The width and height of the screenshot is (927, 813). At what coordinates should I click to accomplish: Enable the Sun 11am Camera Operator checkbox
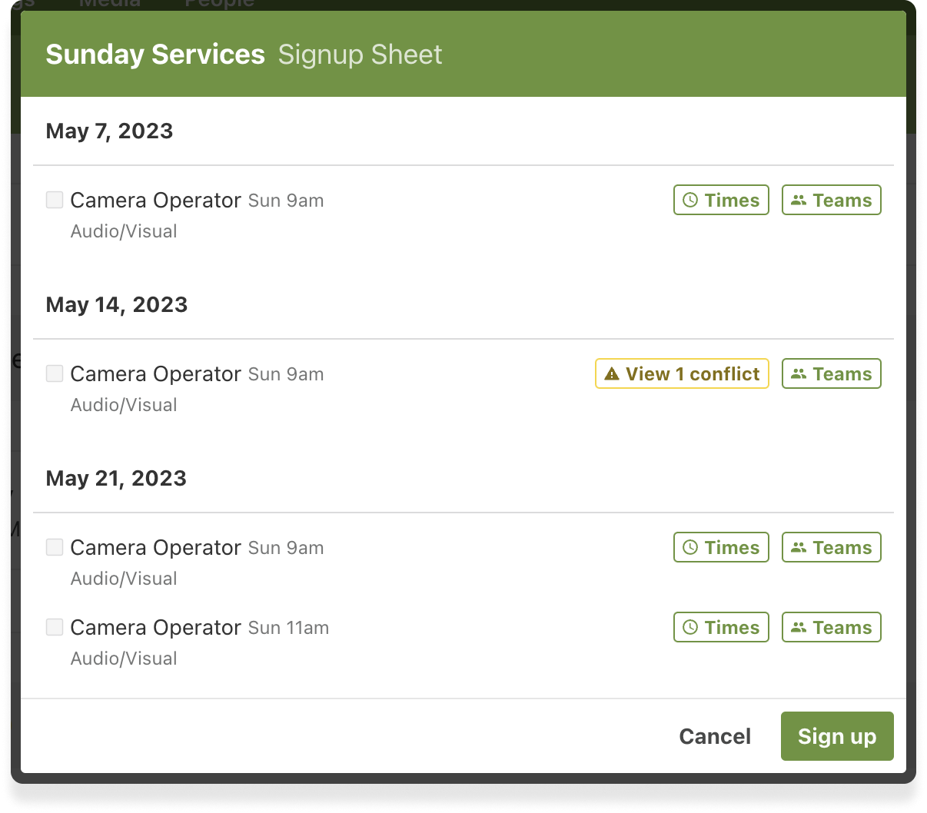point(55,628)
